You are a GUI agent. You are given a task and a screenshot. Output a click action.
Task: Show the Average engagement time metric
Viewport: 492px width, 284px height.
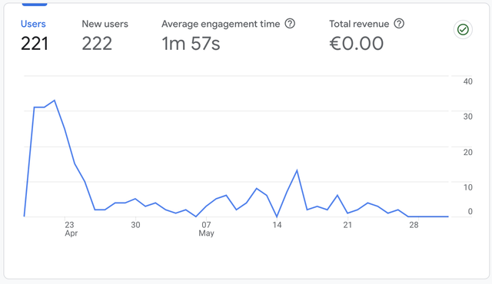221,24
